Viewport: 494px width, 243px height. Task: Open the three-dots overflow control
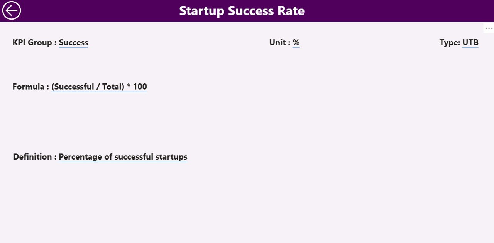pyautogui.click(x=489, y=28)
